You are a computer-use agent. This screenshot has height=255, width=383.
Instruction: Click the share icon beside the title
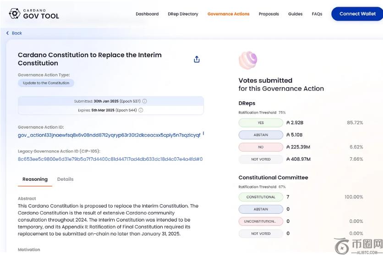(x=197, y=59)
